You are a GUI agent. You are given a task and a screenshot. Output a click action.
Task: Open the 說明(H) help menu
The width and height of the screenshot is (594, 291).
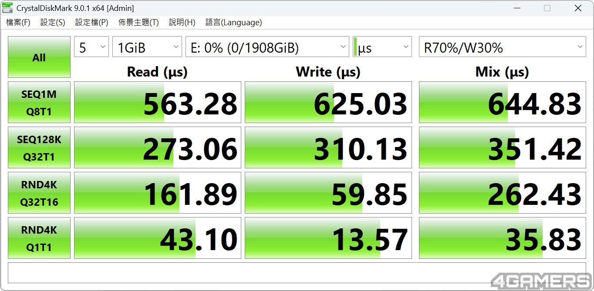pyautogui.click(x=182, y=23)
